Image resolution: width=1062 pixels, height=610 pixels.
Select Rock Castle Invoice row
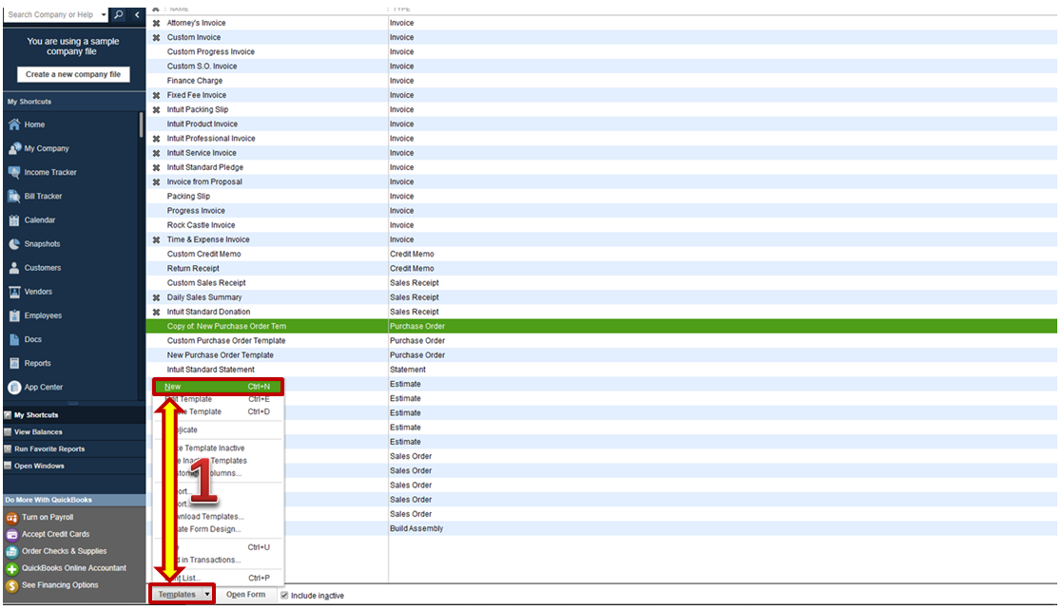(602, 225)
